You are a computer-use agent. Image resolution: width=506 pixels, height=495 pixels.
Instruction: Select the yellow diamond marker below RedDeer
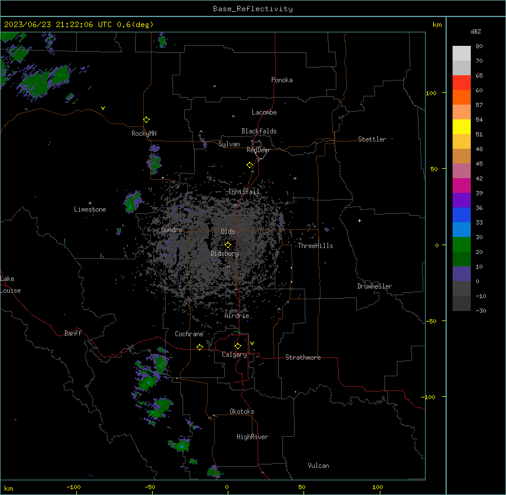[x=250, y=165]
